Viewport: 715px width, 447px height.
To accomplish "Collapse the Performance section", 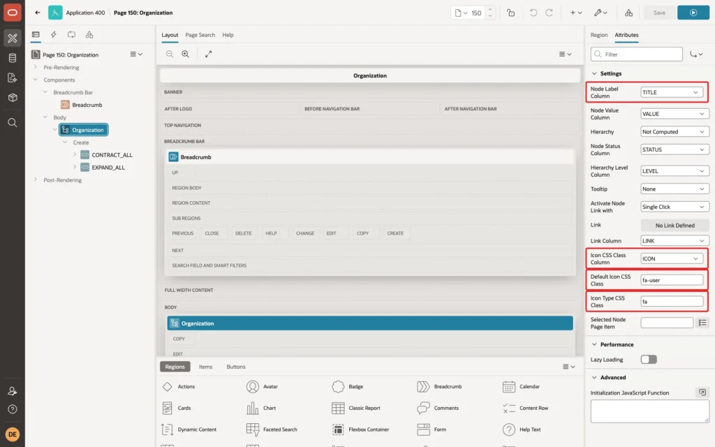I will point(594,344).
